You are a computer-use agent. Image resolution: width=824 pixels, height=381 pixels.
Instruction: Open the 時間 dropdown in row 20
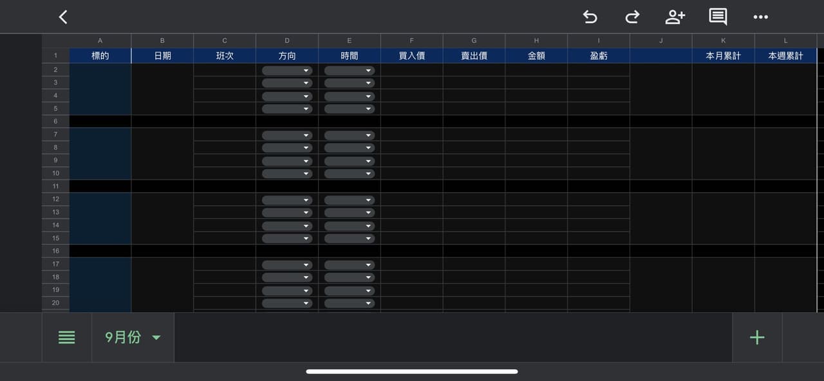[x=350, y=303]
